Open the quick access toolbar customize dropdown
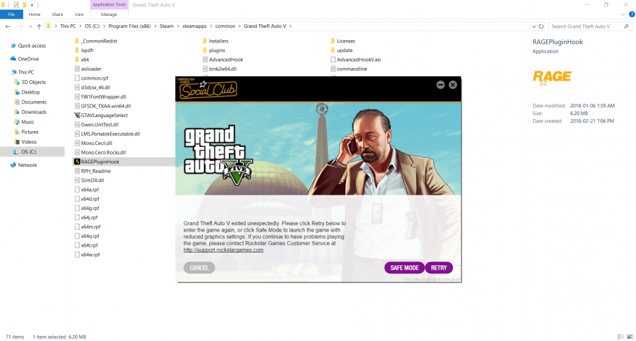Image resolution: width=636 pixels, height=341 pixels. click(32, 5)
